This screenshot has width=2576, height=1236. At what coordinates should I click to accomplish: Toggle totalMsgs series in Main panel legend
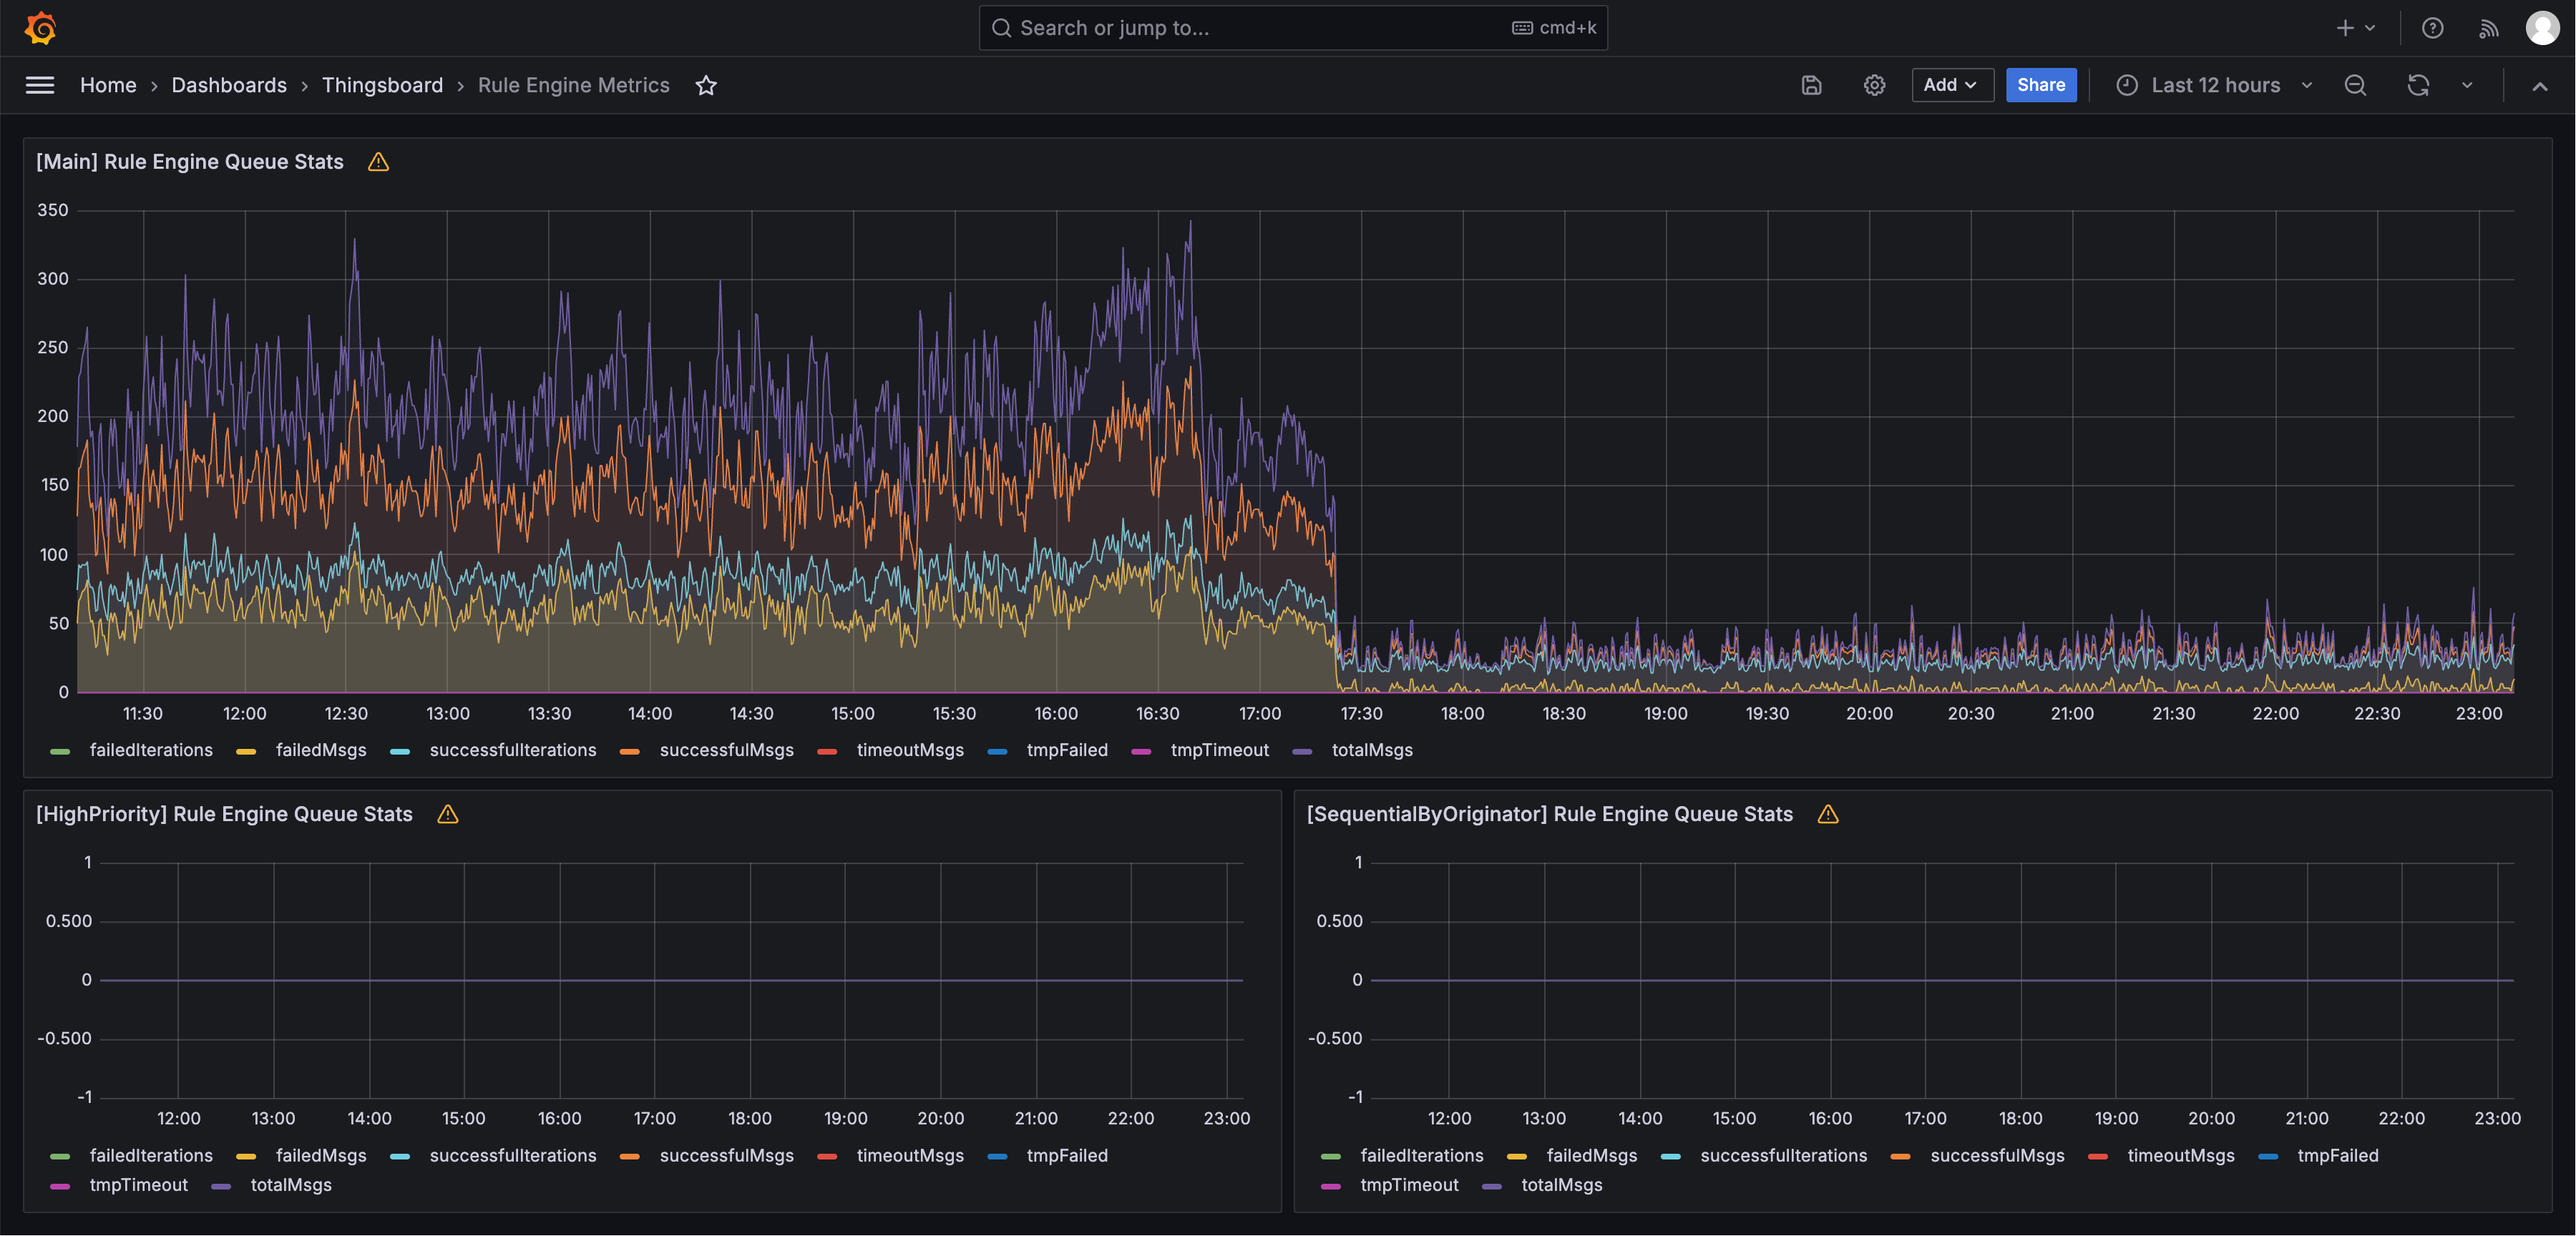click(1371, 750)
